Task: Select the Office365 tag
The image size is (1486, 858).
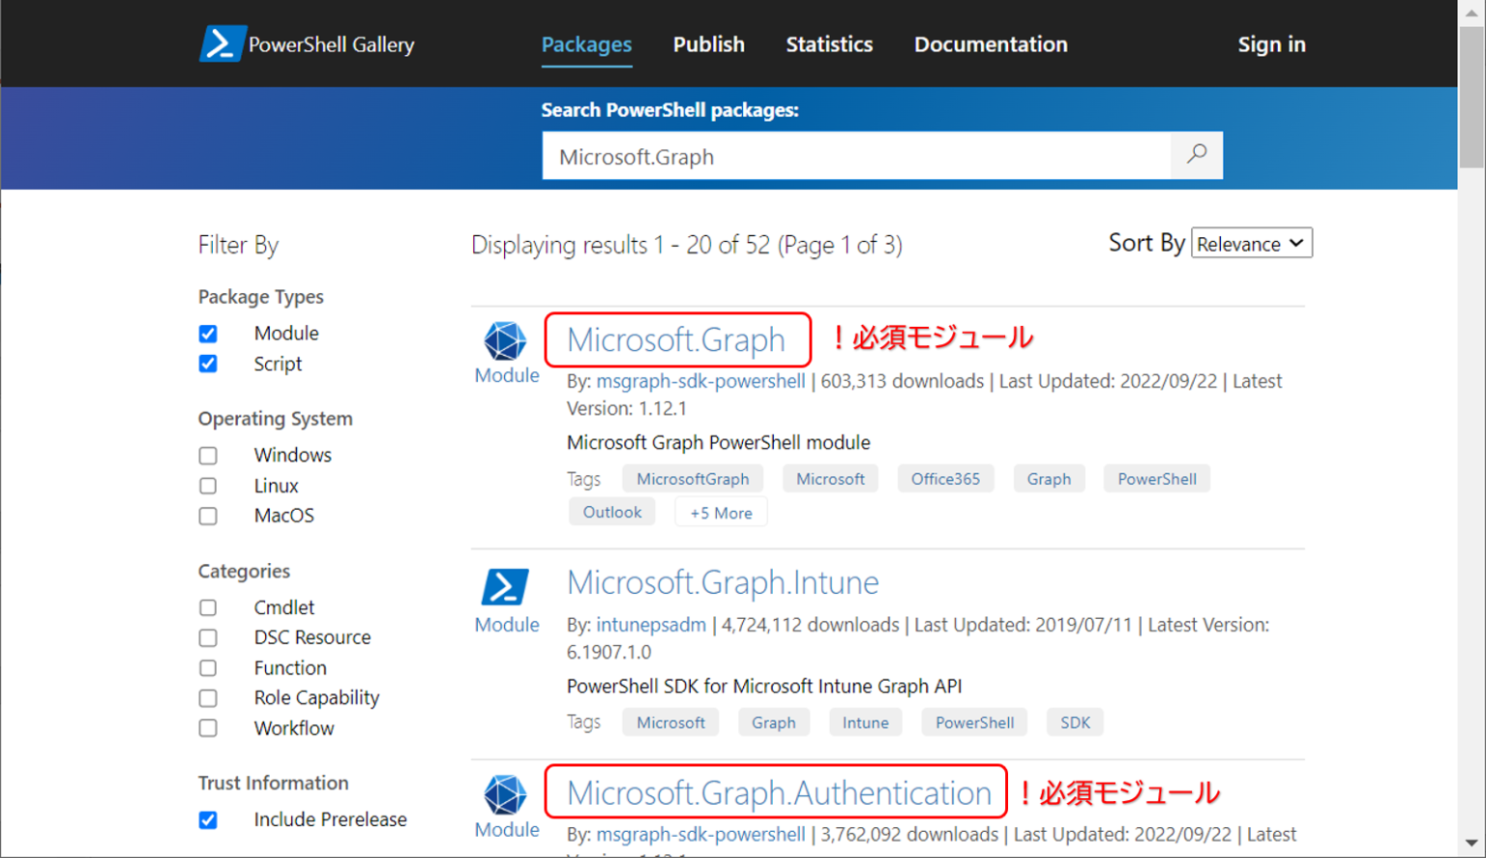Action: (x=945, y=478)
